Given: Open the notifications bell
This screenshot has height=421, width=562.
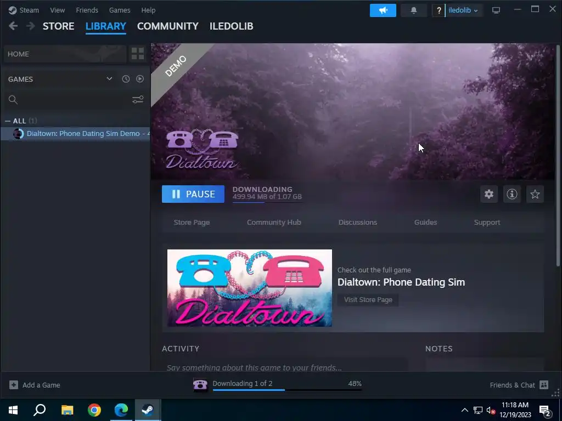Looking at the screenshot, I should pyautogui.click(x=414, y=10).
